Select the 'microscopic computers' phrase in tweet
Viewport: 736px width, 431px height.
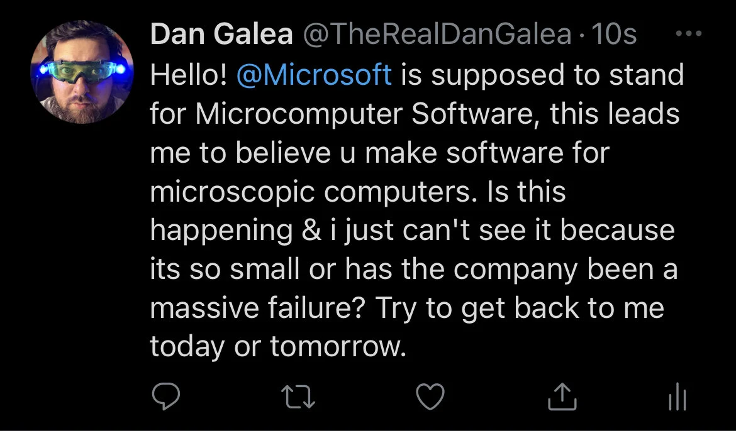(x=311, y=192)
